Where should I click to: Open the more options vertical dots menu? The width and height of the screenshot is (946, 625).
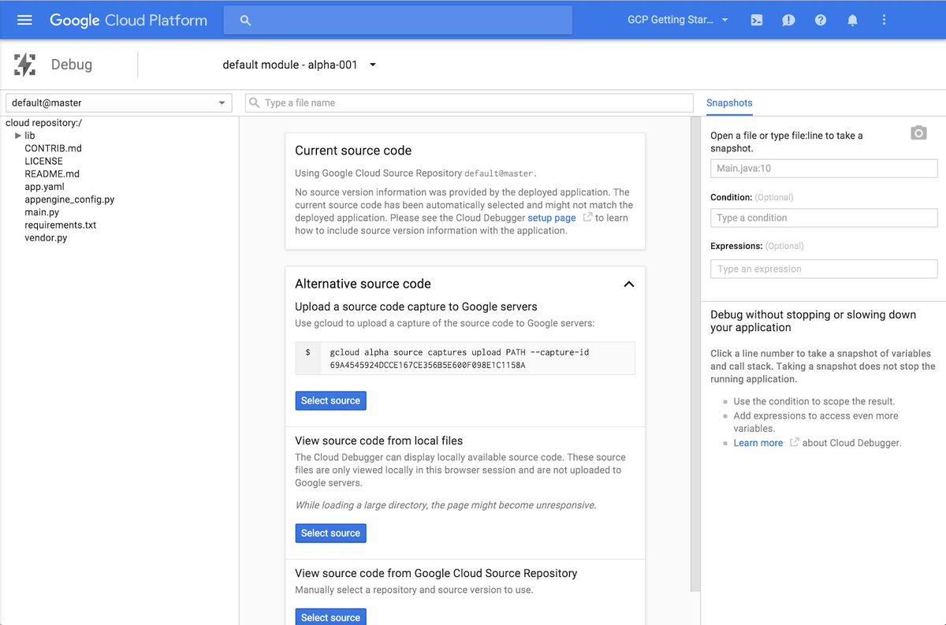(885, 20)
